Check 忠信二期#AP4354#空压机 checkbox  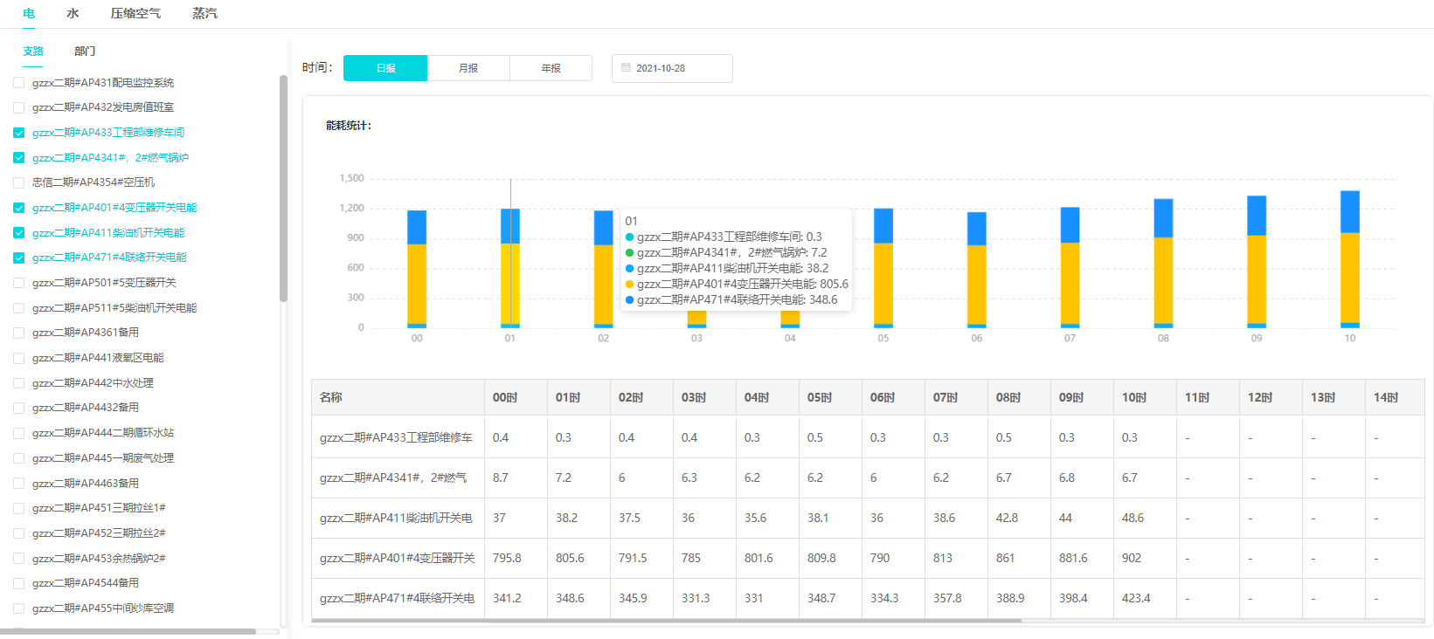18,182
